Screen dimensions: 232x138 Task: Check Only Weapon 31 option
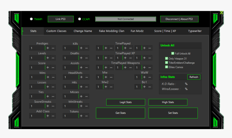pyautogui.click(x=166, y=58)
